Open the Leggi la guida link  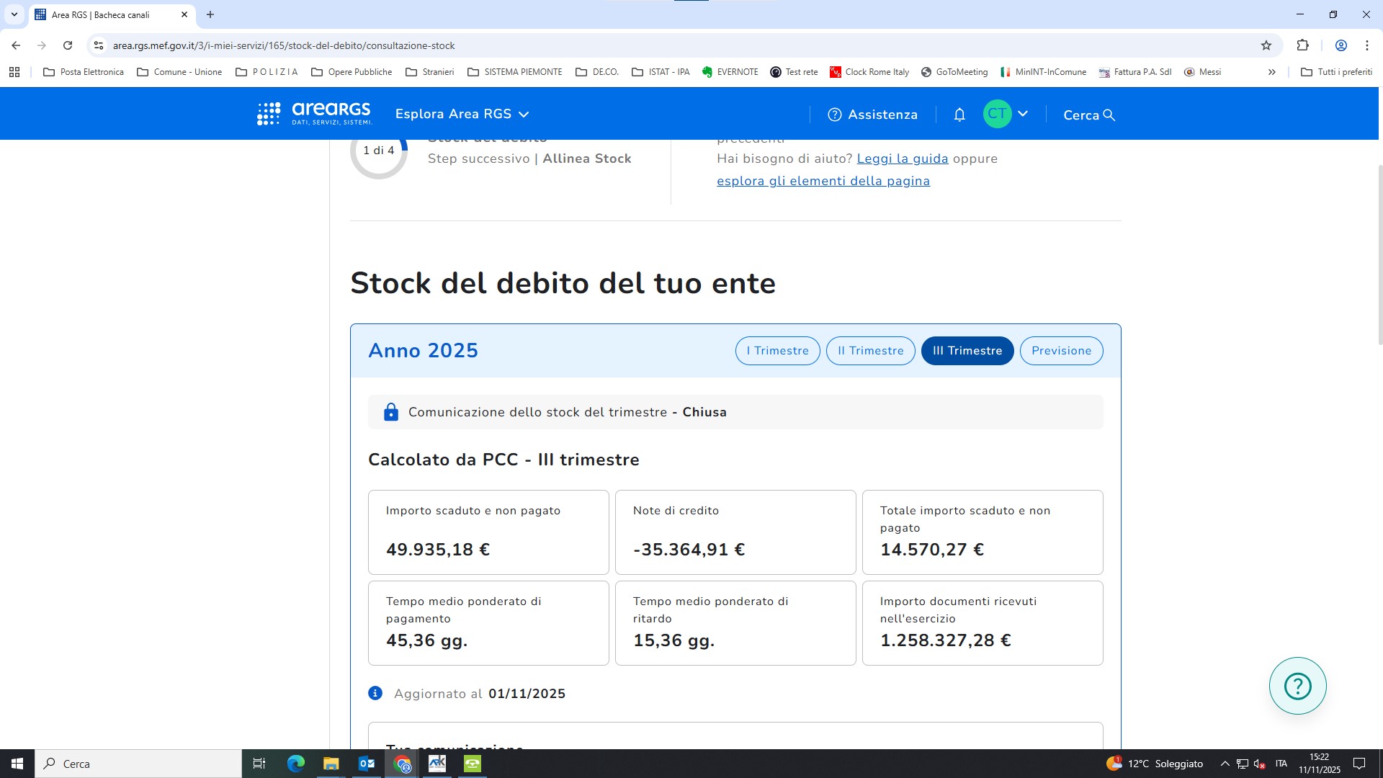[902, 158]
